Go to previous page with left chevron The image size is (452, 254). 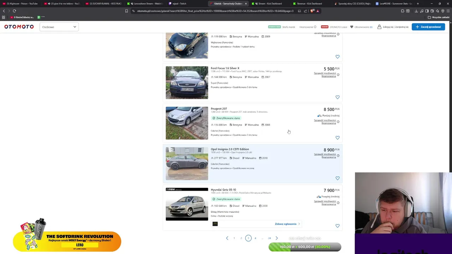[x=227, y=238]
